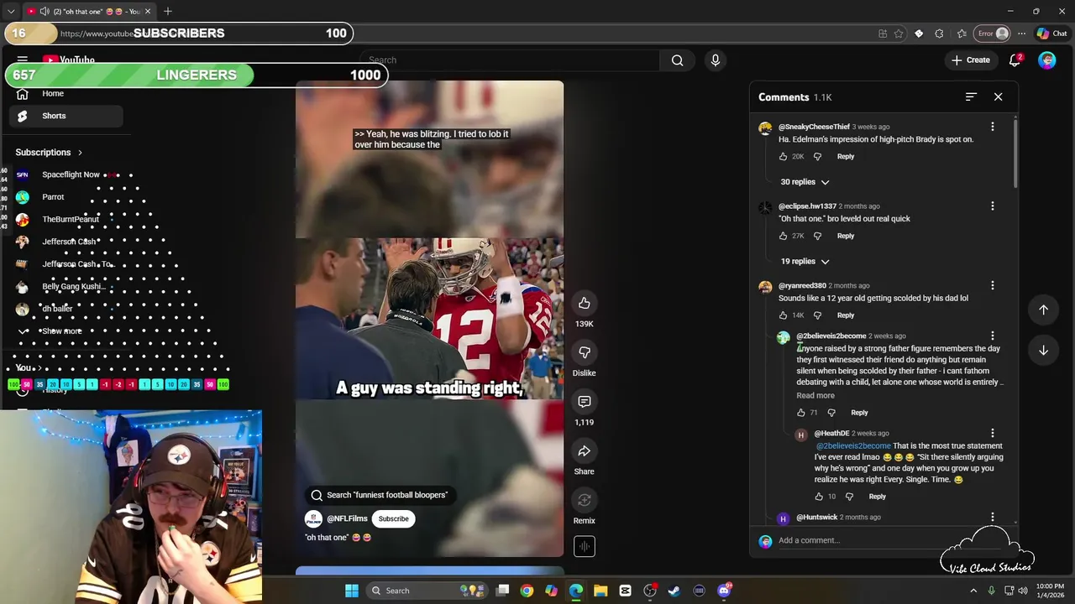Open the comments sort options icon

coord(971,97)
